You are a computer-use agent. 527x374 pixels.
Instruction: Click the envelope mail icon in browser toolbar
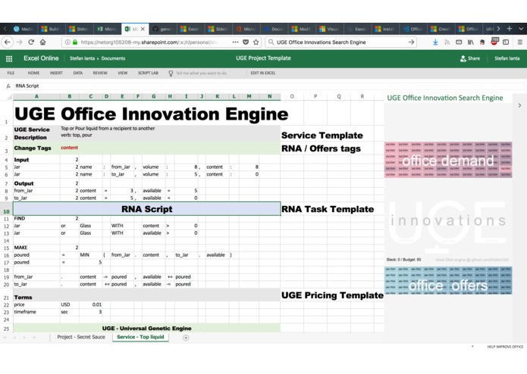(x=459, y=42)
